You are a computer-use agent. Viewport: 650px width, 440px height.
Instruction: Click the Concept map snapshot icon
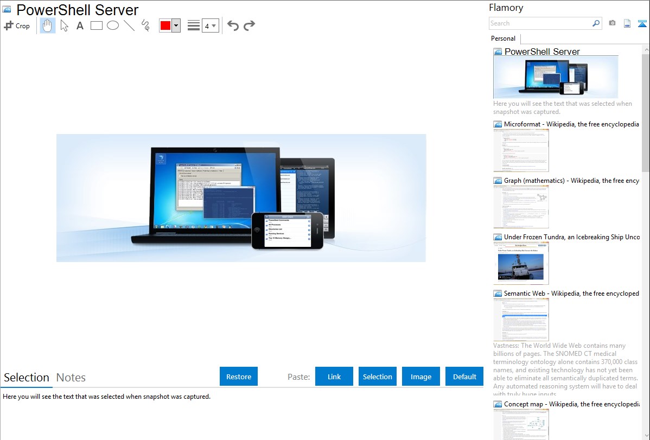pos(498,404)
